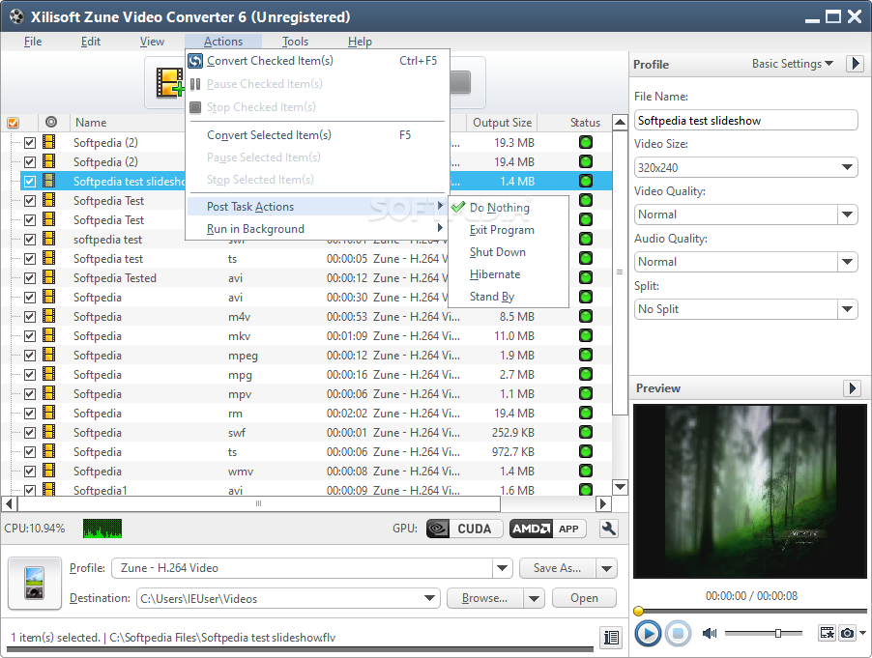Open the Basic Settings dropdown
Image resolution: width=872 pixels, height=658 pixels.
click(793, 64)
